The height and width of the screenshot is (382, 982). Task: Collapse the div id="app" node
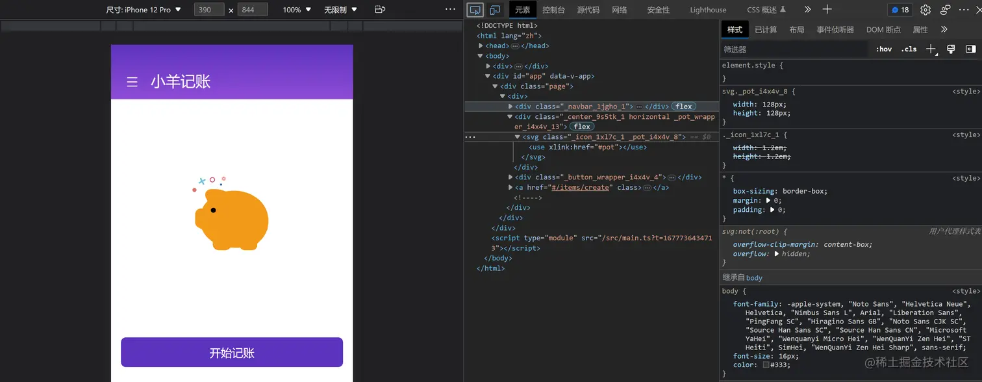tap(488, 76)
